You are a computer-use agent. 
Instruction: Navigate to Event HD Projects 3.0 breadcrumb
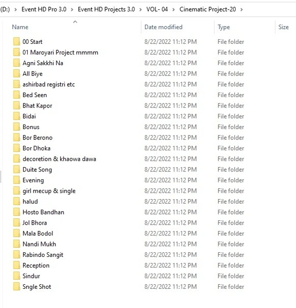tap(106, 9)
